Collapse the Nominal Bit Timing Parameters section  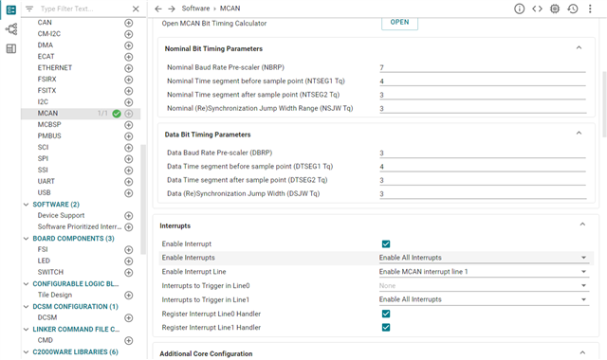coord(579,48)
